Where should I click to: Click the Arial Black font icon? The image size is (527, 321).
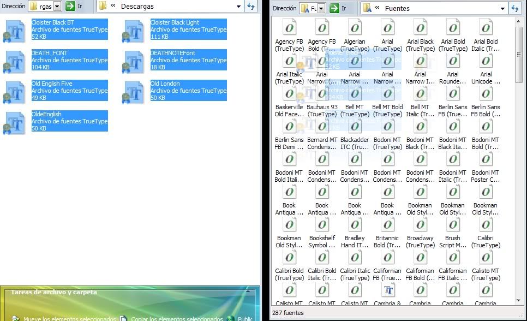tap(420, 28)
